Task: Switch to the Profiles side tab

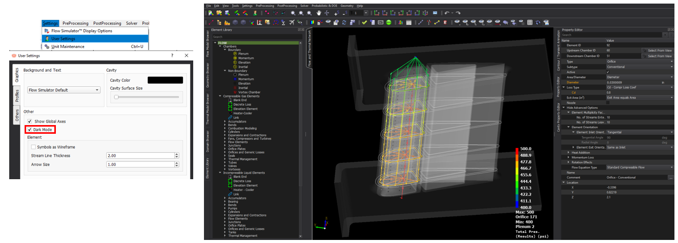Action: tap(16, 95)
